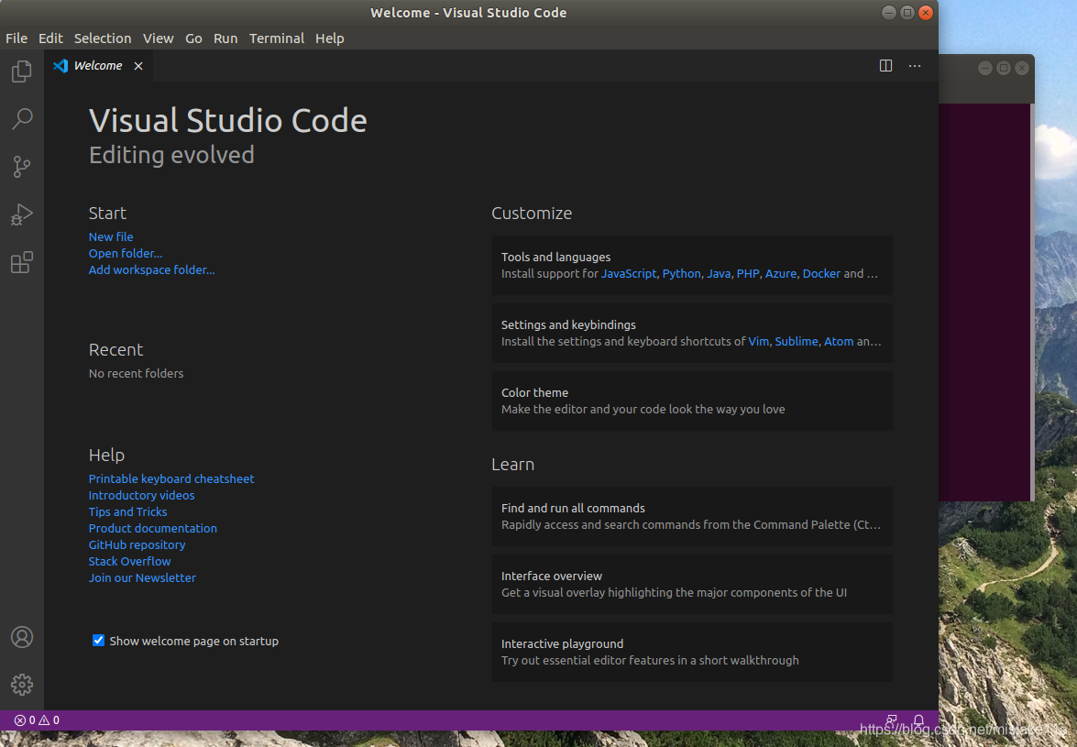The width and height of the screenshot is (1077, 747).
Task: Click the Tools and languages card heading
Action: 555,257
